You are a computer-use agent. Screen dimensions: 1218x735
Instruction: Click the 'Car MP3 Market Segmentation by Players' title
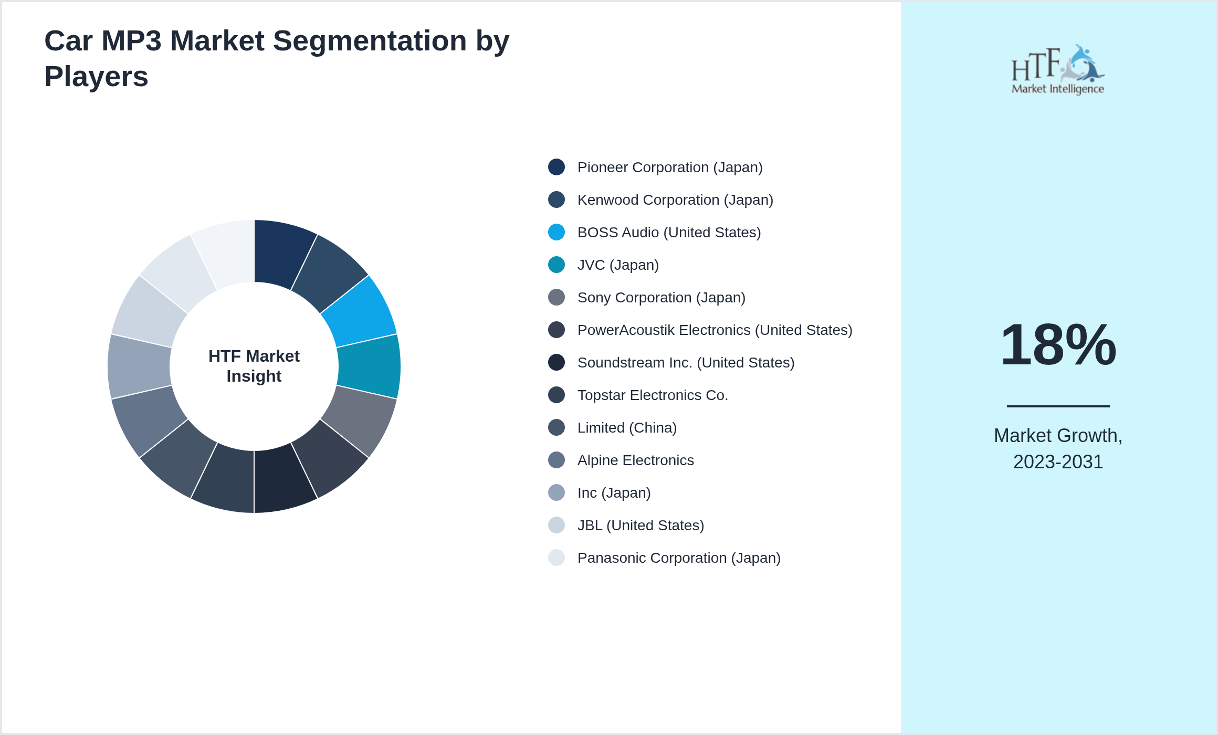(277, 58)
